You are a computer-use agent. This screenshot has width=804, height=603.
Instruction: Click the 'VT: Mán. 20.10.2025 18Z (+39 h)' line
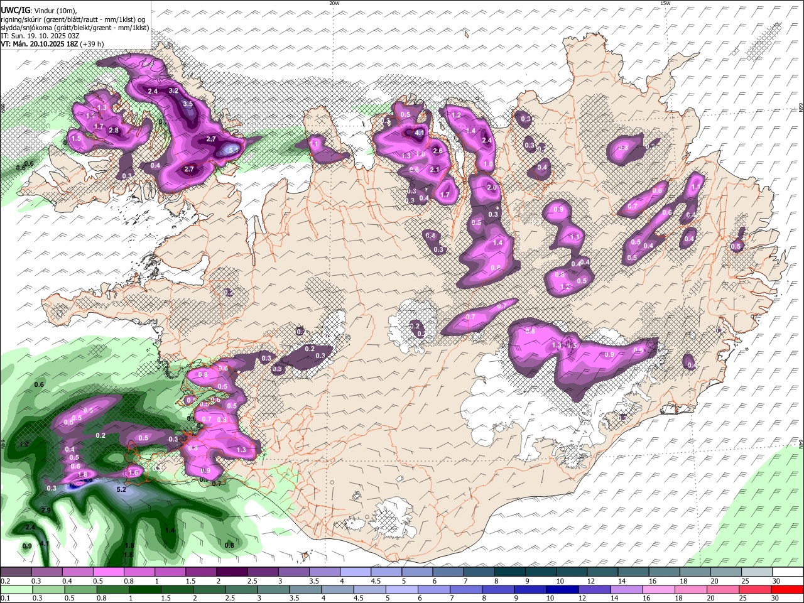[52, 44]
